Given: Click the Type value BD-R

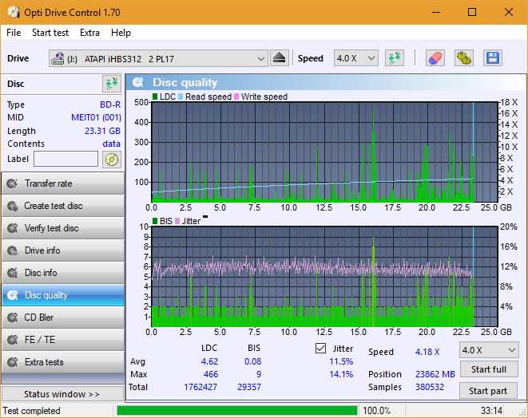Looking at the screenshot, I should click(x=110, y=104).
